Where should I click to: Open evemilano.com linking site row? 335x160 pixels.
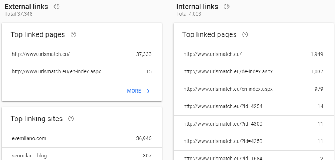tap(82, 139)
